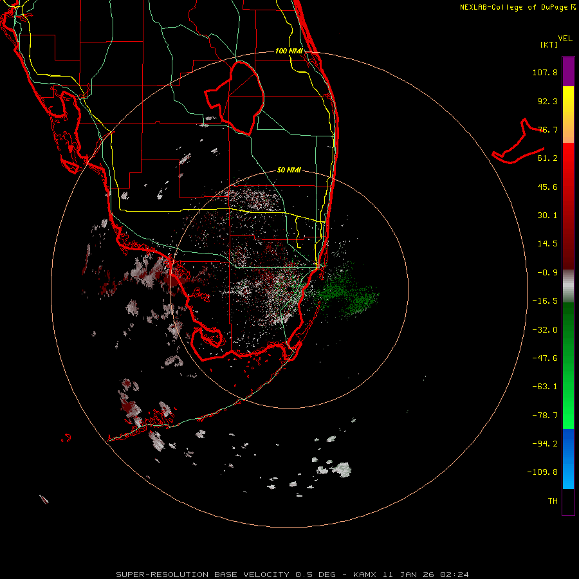Image resolution: width=579 pixels, height=579 pixels.
Task: Click the 76.7 velocity scale value
Action: (547, 129)
